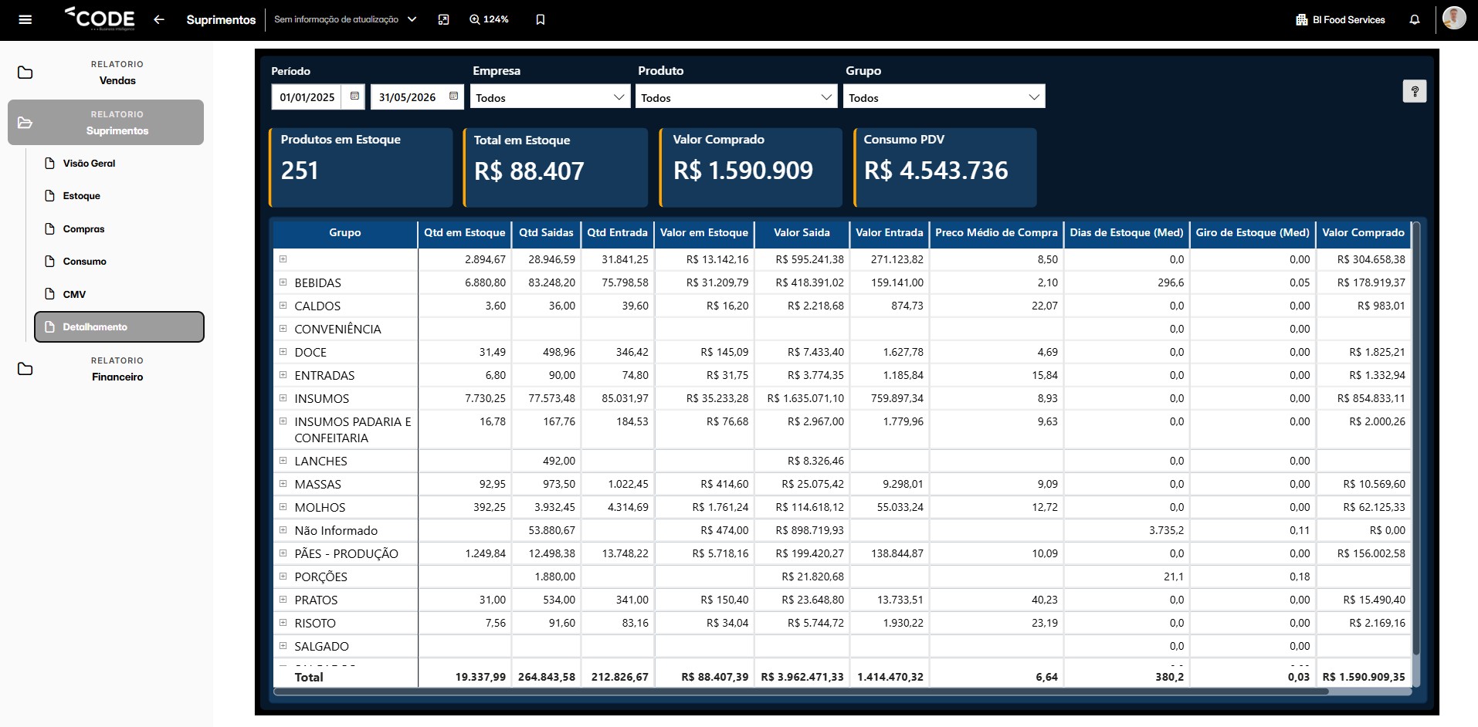Open the Grupo dropdown
Screen dimensions: 1478x727
point(944,97)
